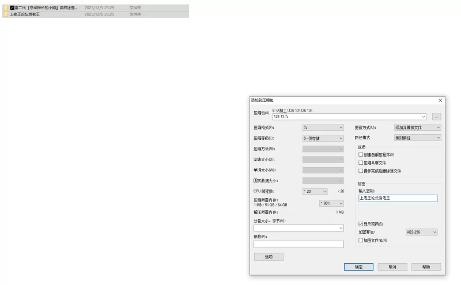Open disabled 字典大小 dropdown
The image size is (461, 285).
323,159
